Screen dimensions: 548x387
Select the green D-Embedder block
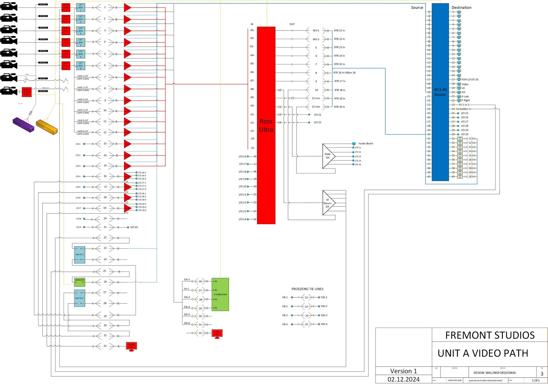220,294
